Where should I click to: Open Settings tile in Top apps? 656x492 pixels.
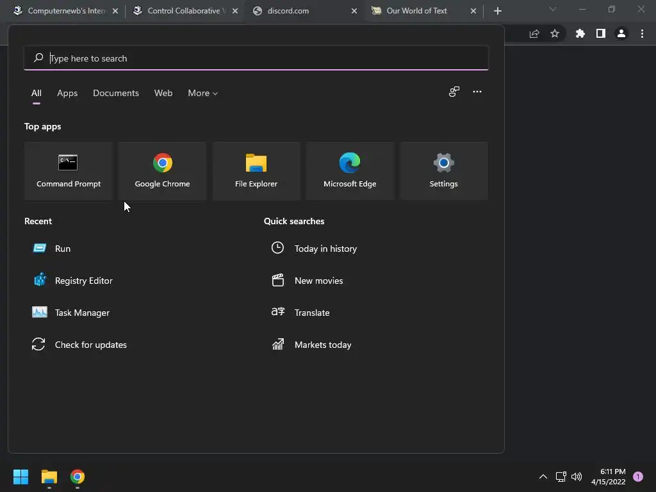pyautogui.click(x=443, y=171)
